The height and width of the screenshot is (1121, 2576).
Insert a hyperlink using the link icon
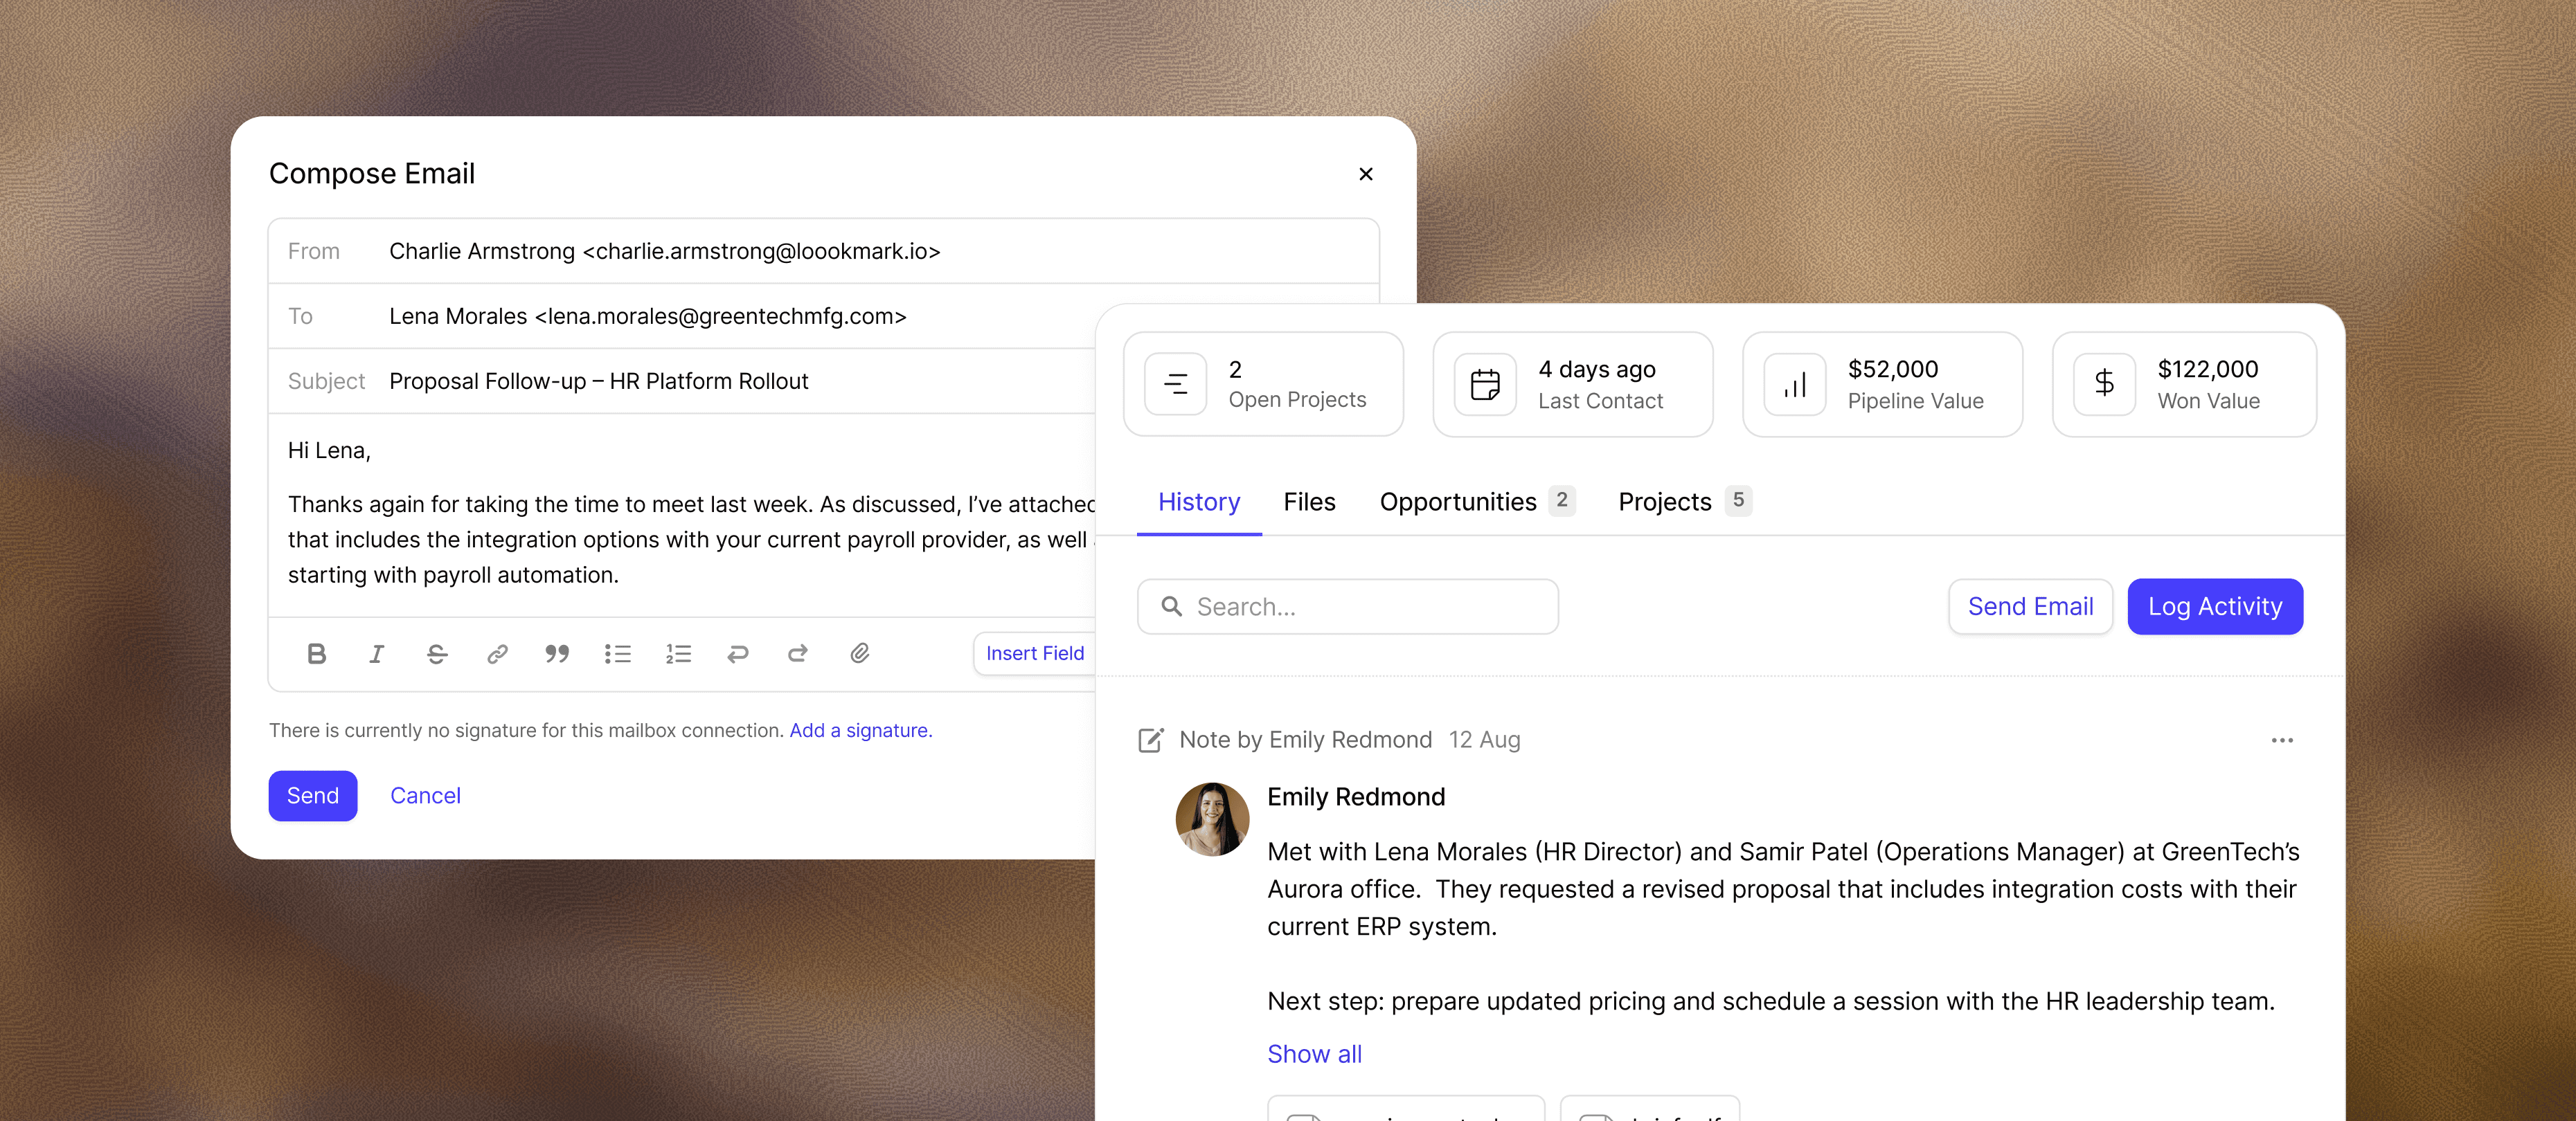click(497, 655)
